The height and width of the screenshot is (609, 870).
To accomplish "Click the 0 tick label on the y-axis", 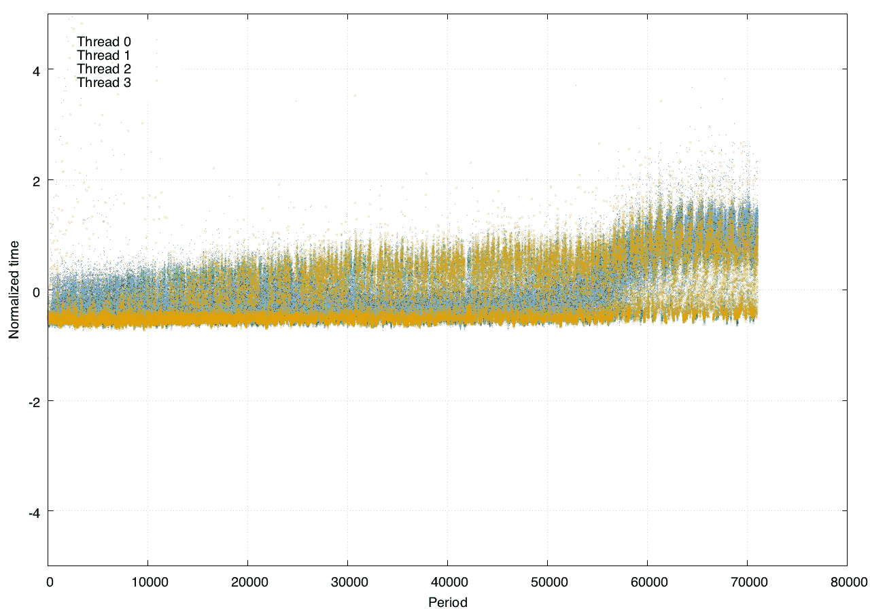I will pyautogui.click(x=35, y=291).
